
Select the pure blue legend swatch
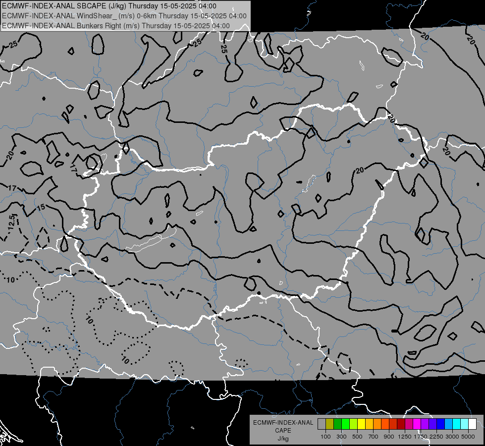point(441,424)
